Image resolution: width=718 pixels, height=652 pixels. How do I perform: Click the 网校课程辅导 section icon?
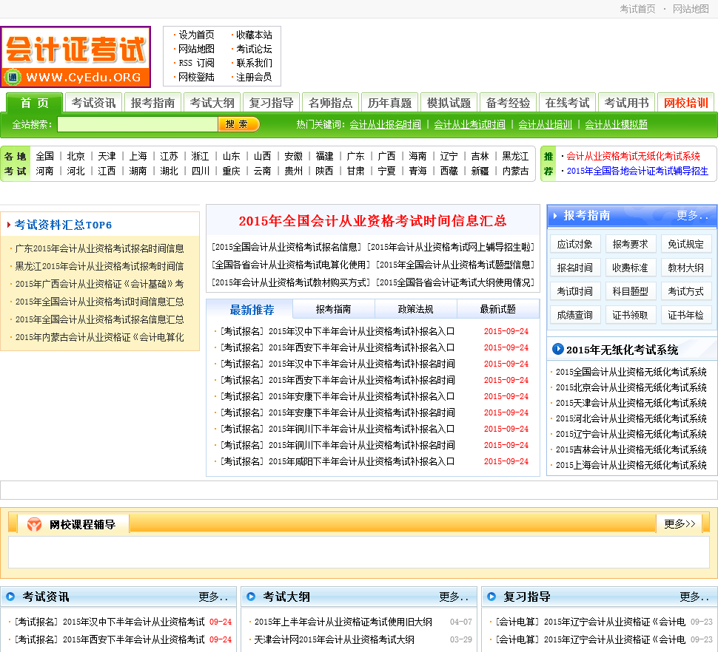34,524
